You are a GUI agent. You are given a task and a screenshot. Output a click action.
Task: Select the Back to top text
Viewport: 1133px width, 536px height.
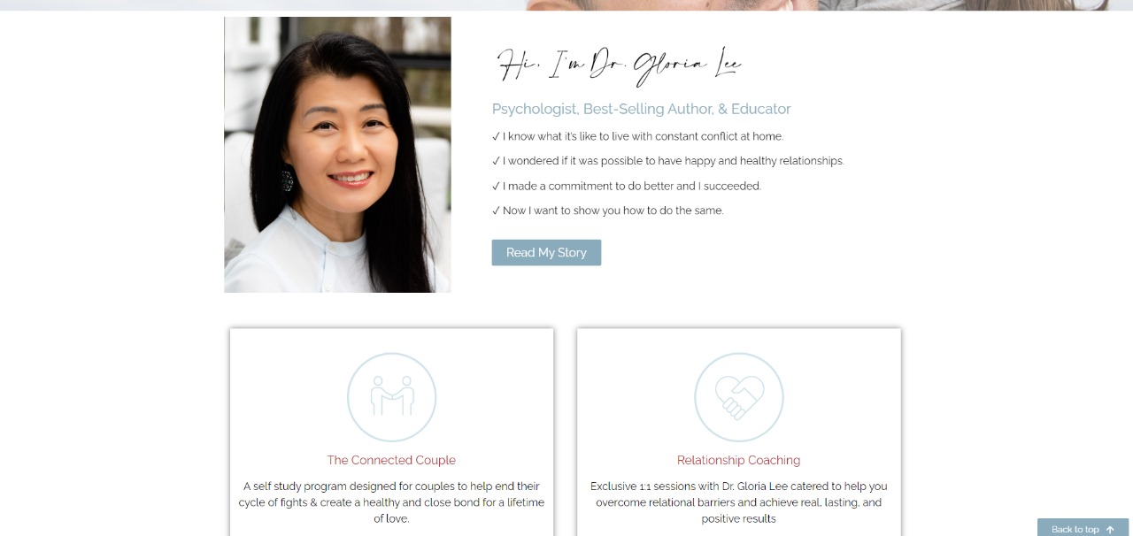[x=1075, y=530]
